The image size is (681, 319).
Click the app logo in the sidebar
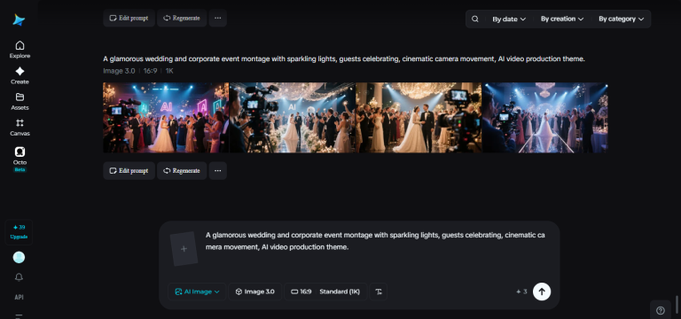19,20
